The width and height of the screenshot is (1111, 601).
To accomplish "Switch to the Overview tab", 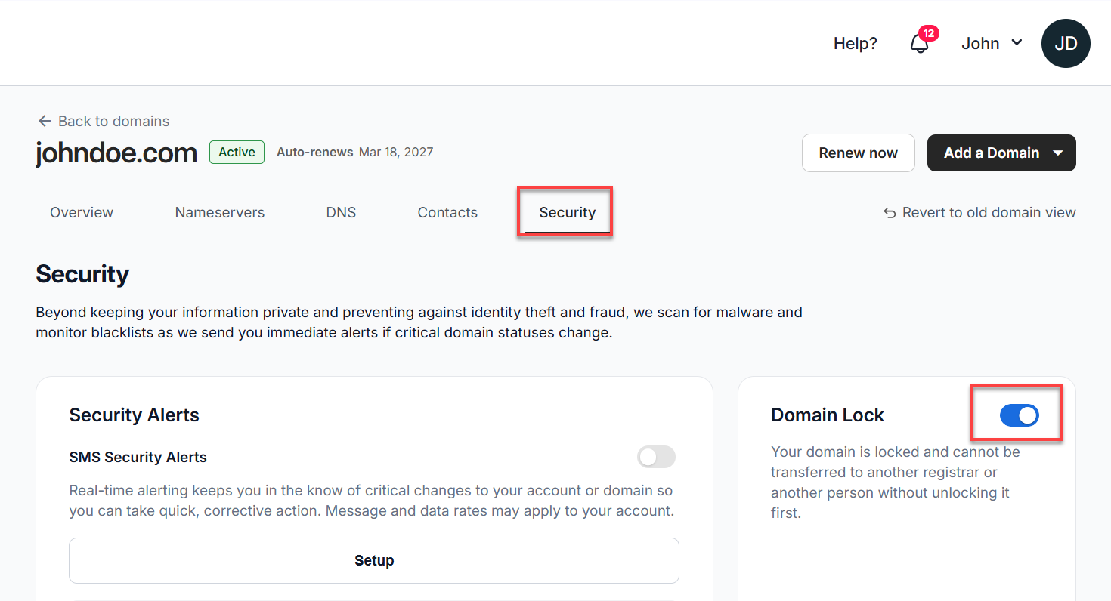I will [x=82, y=213].
